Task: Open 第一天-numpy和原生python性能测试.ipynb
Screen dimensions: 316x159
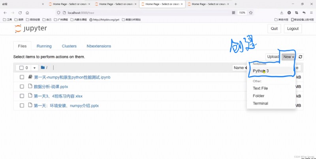Action: click(x=72, y=77)
